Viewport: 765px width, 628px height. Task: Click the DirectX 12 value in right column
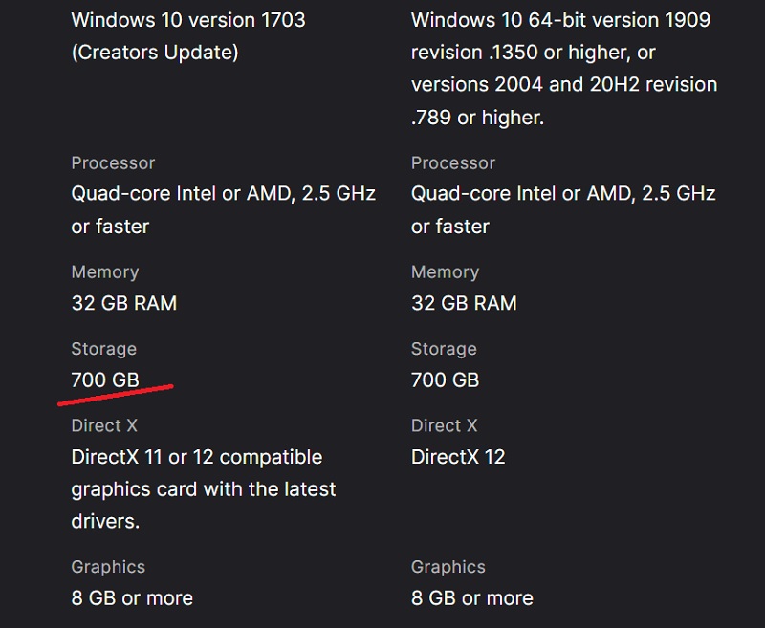[458, 457]
